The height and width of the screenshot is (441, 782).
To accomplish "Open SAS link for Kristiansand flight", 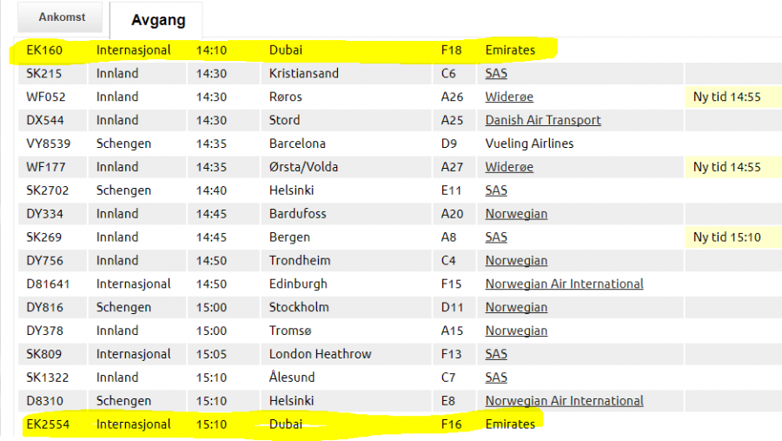I will pos(496,73).
